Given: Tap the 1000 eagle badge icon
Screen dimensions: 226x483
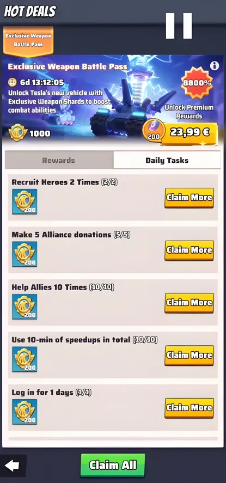Looking at the screenshot, I should 18,133.
